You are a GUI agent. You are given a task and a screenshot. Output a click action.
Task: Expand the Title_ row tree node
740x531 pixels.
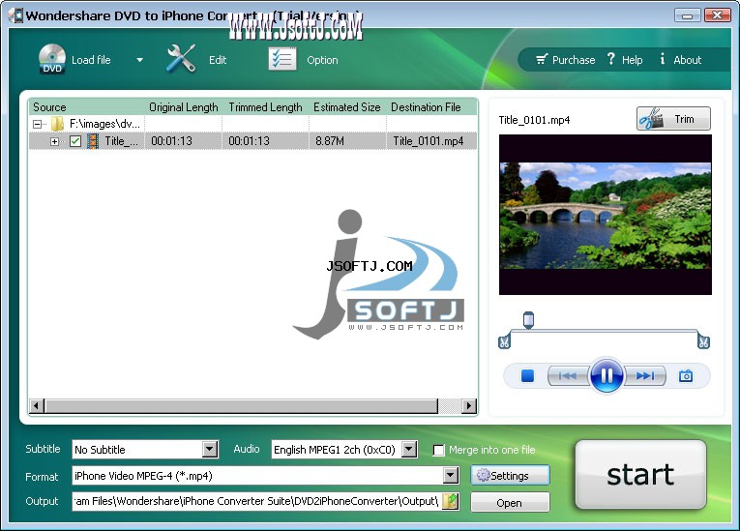55,141
